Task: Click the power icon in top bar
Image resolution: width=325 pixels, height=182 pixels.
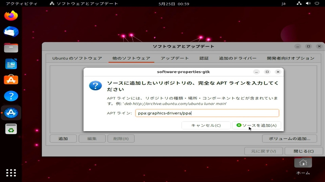Action: point(317,4)
